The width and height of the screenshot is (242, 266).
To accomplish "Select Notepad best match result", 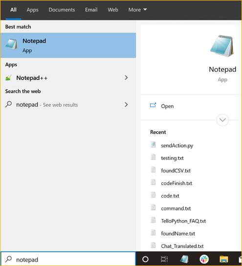I will [68, 45].
